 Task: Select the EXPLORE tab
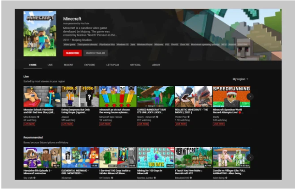coord(89,65)
